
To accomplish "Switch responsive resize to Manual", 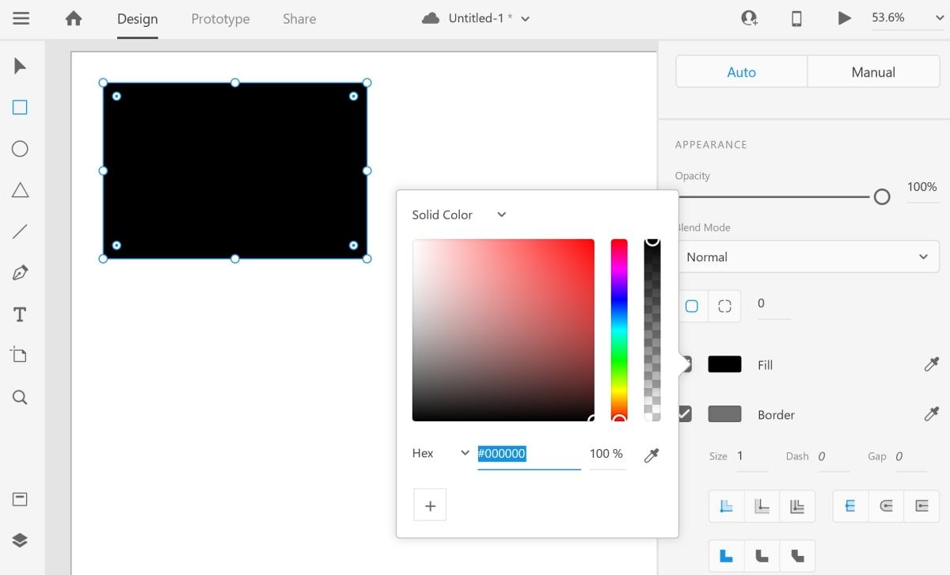I will (873, 72).
